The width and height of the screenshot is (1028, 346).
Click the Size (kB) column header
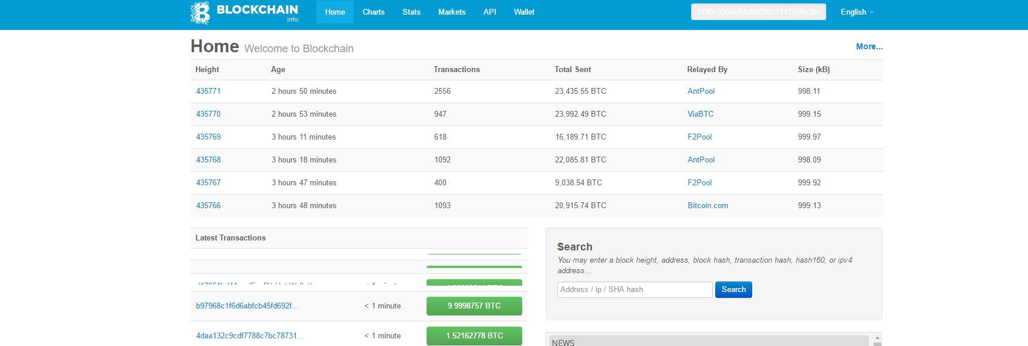pyautogui.click(x=814, y=69)
